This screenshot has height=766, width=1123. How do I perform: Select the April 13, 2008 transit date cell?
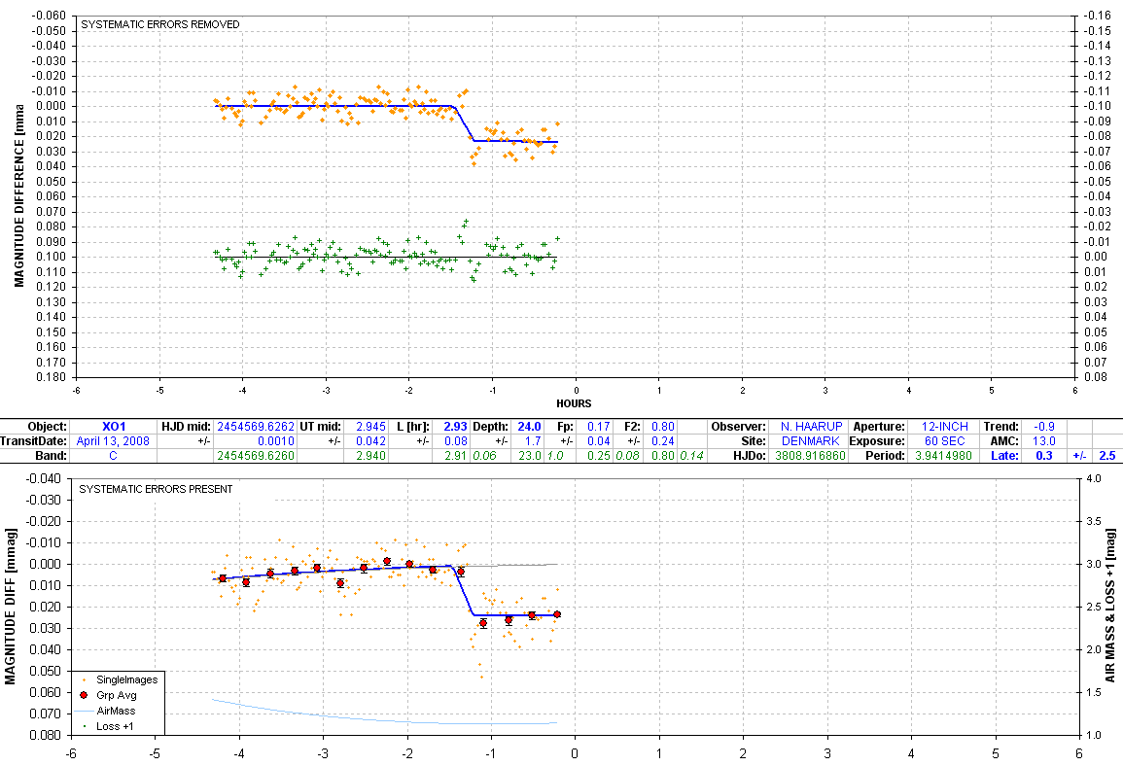coord(114,440)
